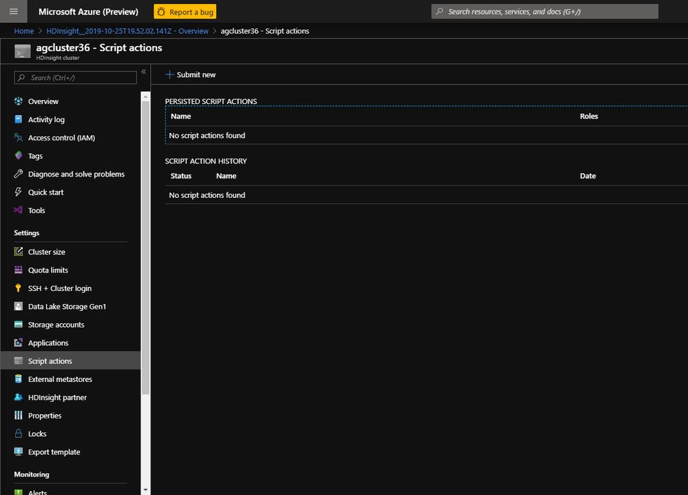Click the Data Lake Storage Gen1 icon
688x495 pixels.
point(19,306)
